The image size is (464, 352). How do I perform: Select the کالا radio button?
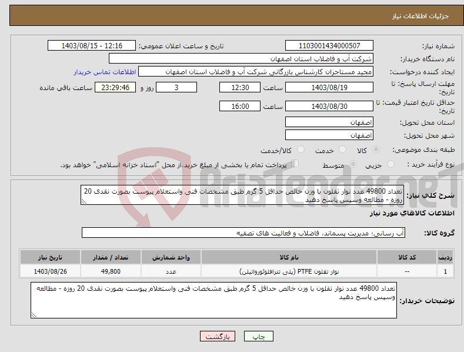point(376,150)
